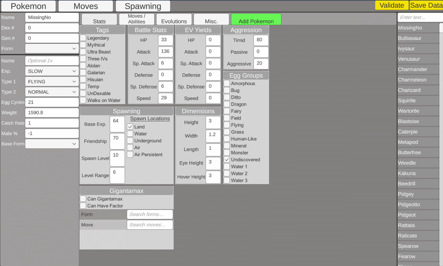Screen dimensions: 443x266
Task: Select the Stats sub-tab
Action: (100, 19)
